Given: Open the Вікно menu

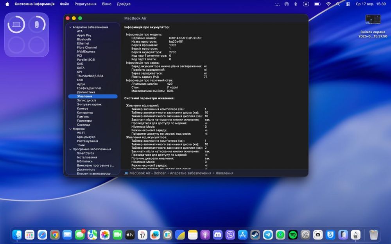Looking at the screenshot, I should coord(106,4).
